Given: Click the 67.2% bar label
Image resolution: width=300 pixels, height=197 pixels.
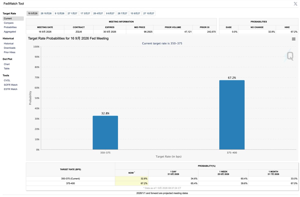Looking at the screenshot, I should 232,78.
